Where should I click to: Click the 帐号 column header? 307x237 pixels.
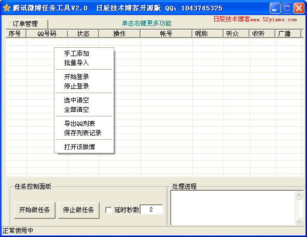(166, 34)
